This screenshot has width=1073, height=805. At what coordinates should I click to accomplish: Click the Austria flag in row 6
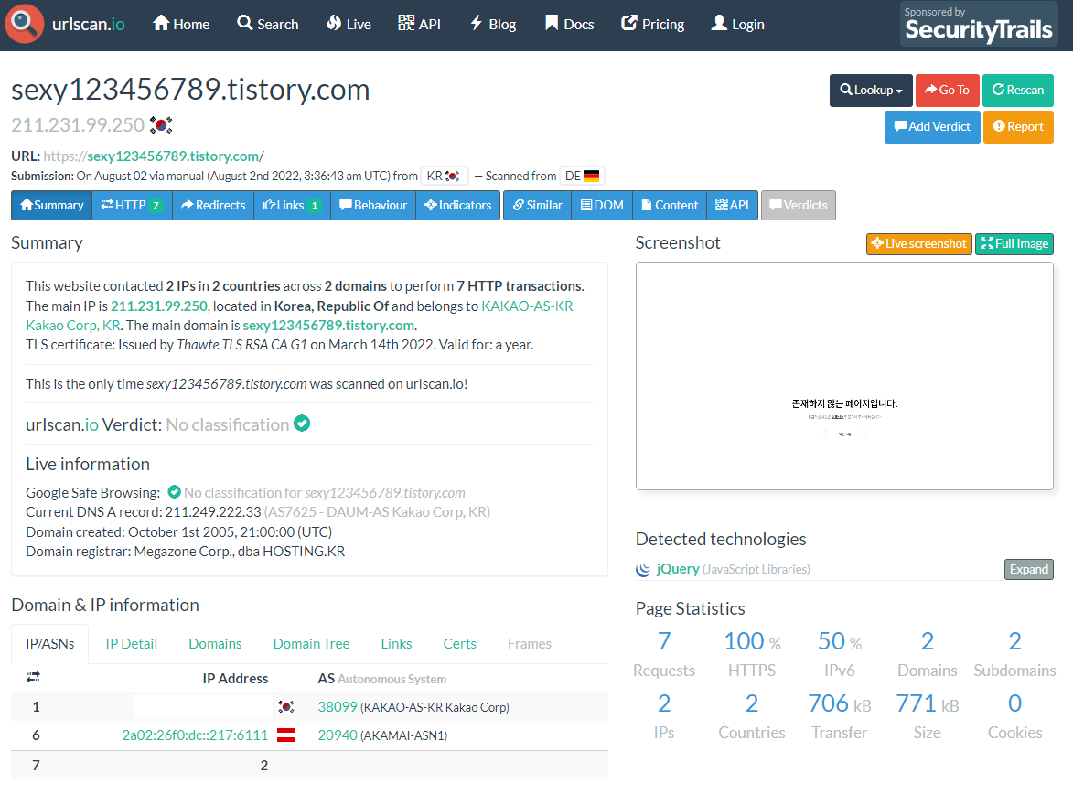click(286, 735)
